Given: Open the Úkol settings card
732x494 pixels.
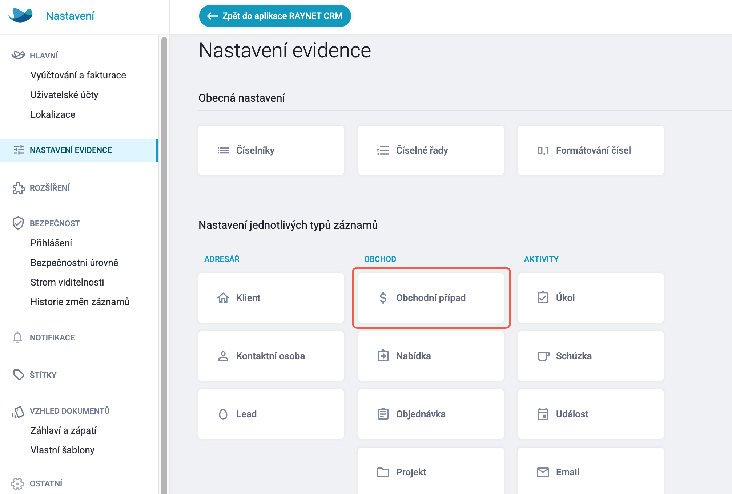Looking at the screenshot, I should click(x=591, y=298).
